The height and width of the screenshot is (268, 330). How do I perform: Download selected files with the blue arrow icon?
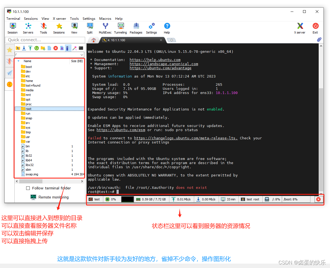click(x=24, y=48)
